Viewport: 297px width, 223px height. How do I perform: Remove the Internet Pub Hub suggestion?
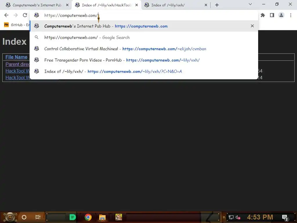(252, 26)
